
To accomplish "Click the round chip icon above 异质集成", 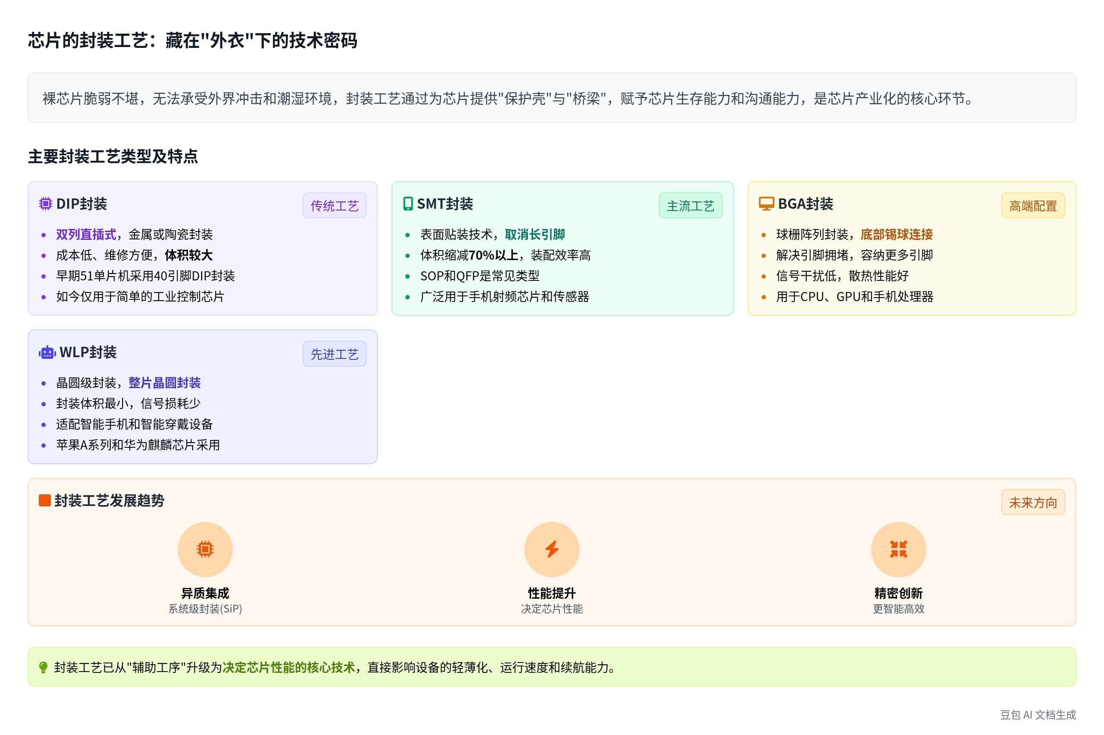I will click(205, 549).
